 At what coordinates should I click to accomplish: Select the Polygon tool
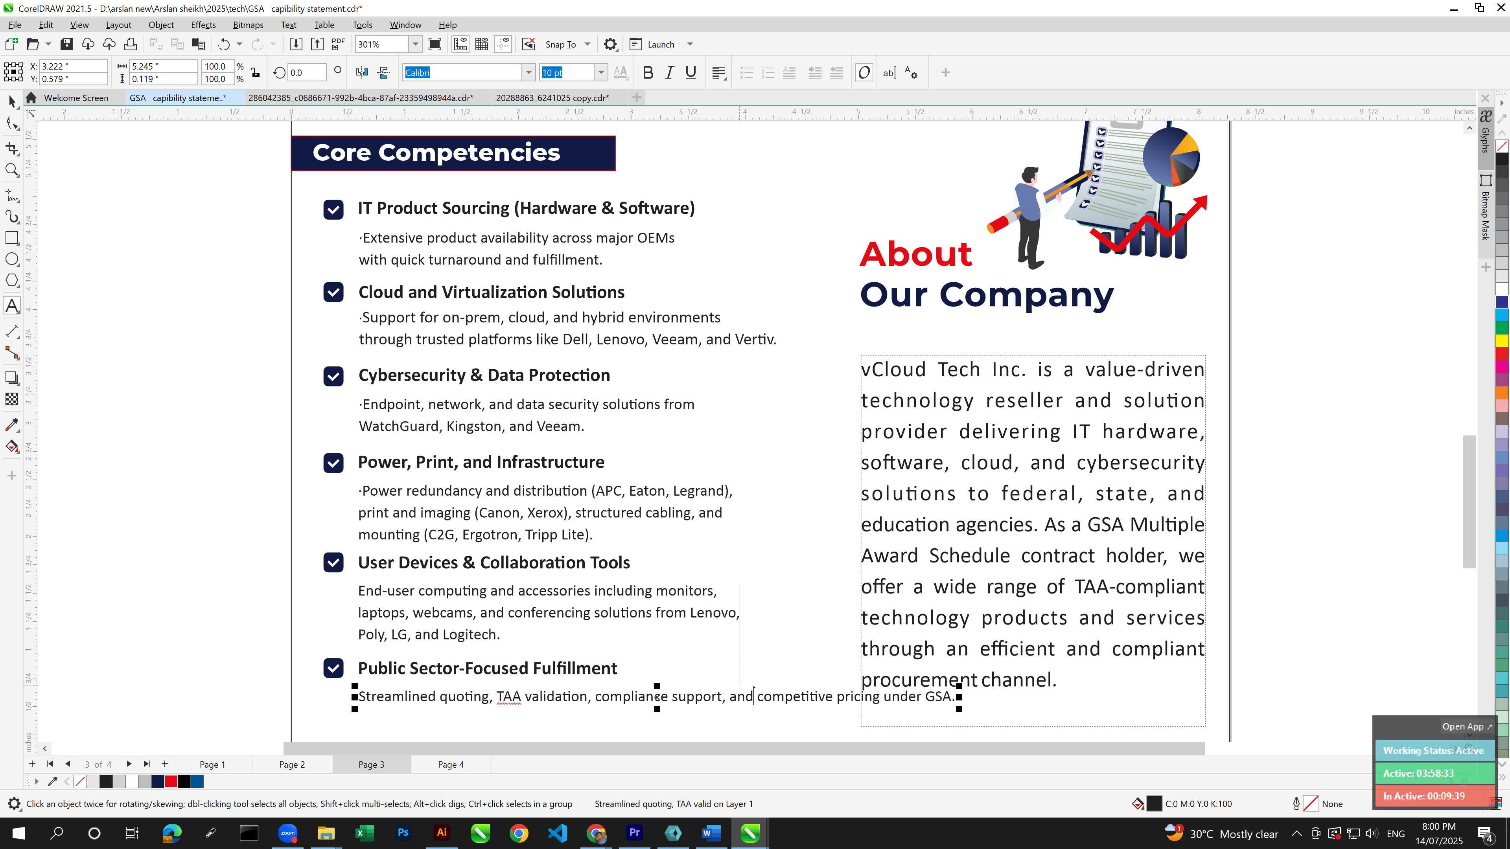(x=12, y=281)
